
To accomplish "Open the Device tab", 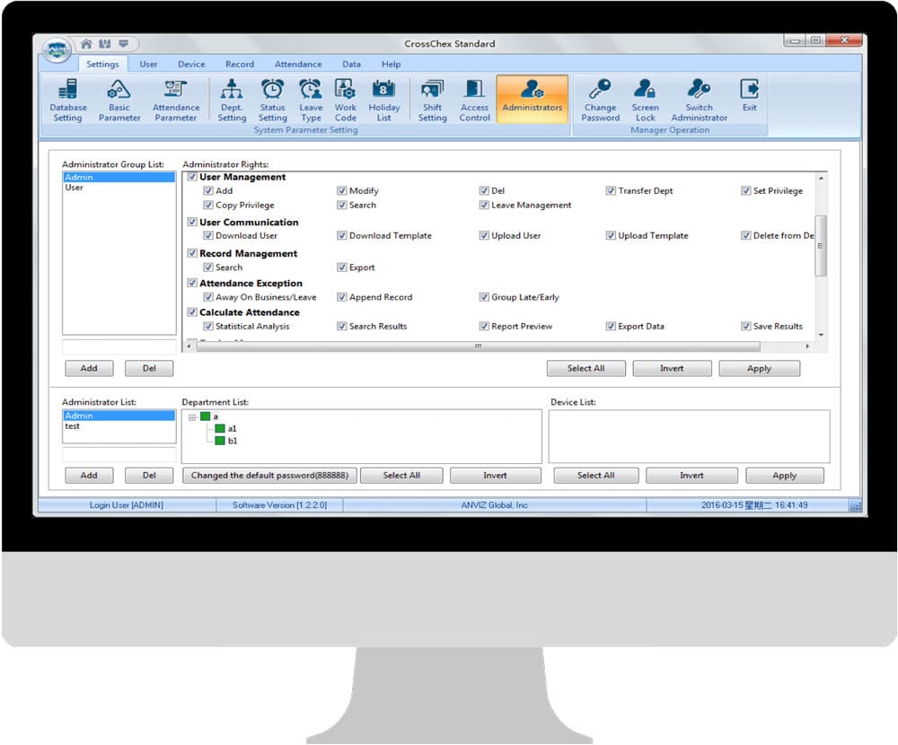I will tap(191, 64).
